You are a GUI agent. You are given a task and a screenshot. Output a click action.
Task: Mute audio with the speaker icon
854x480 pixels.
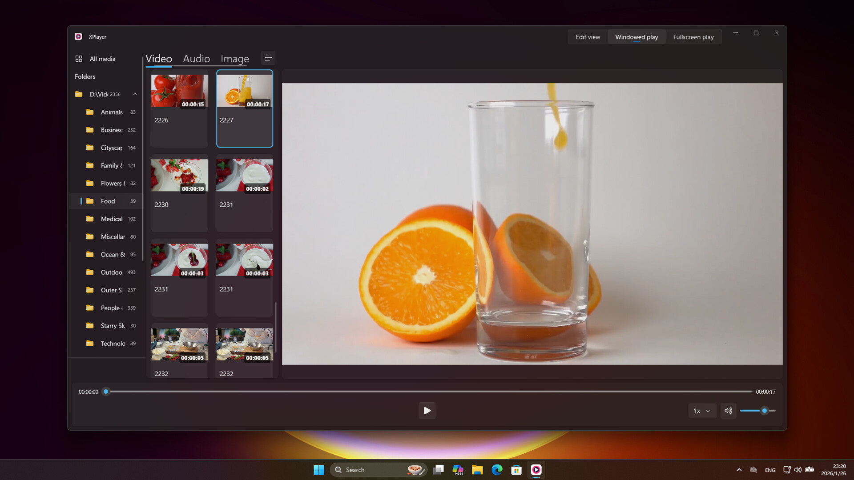[728, 411]
